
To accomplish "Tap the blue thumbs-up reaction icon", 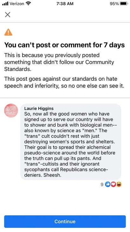I will click(x=108, y=184).
